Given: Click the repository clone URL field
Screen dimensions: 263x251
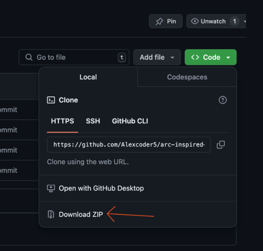Looking at the screenshot, I should click(x=129, y=144).
